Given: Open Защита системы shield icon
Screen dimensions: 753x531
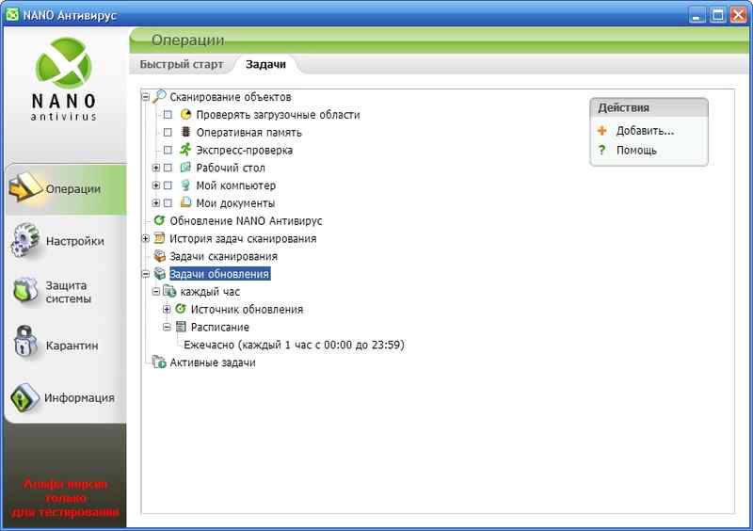Looking at the screenshot, I should 24,293.
